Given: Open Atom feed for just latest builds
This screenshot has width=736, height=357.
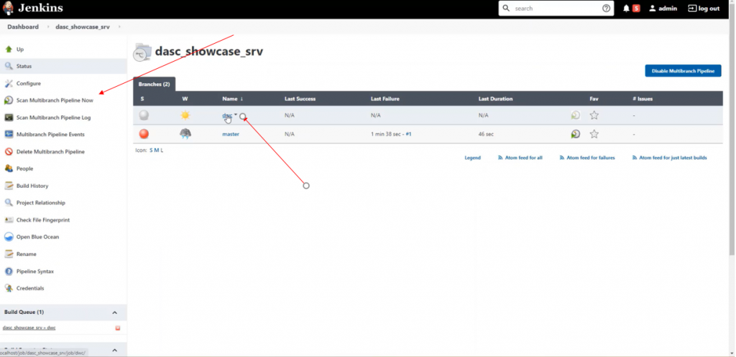Looking at the screenshot, I should coord(669,158).
